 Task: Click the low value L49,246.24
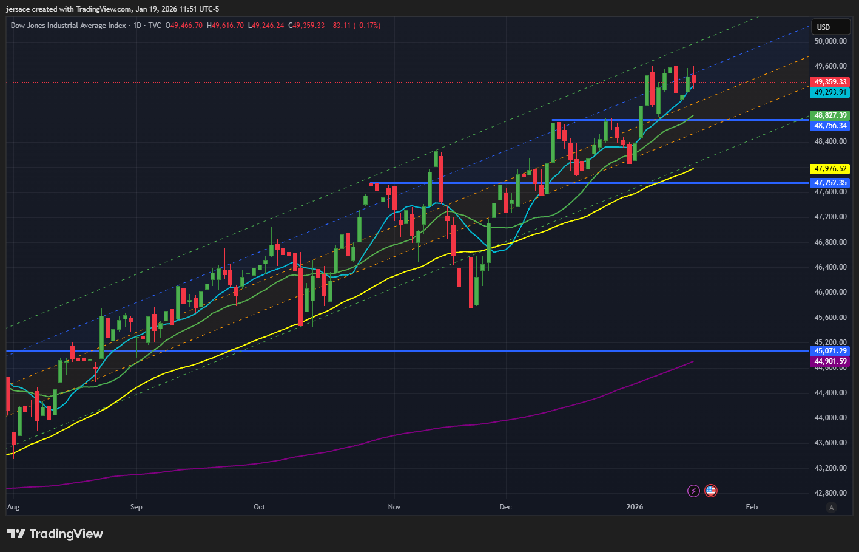click(266, 26)
